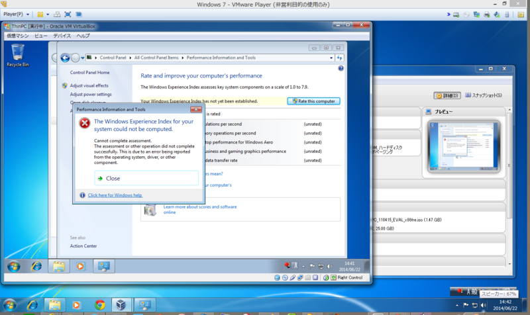
Task: Click VMware hard disk device icon
Action: 456,15
